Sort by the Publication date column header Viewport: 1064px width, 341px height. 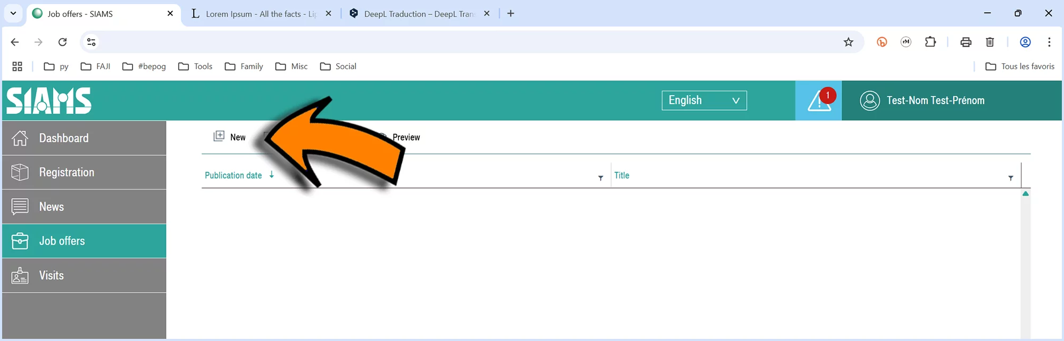coord(234,175)
